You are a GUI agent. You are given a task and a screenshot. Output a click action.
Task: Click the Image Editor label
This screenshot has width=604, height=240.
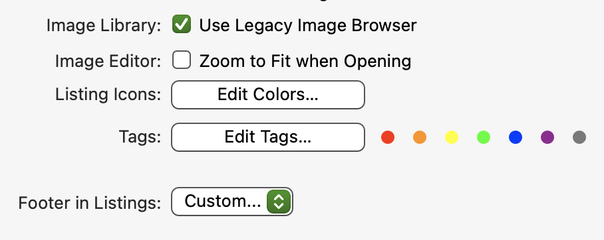108,61
